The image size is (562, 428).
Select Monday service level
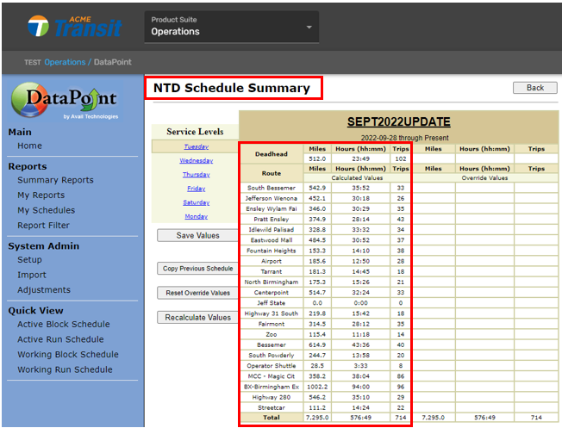click(x=196, y=216)
